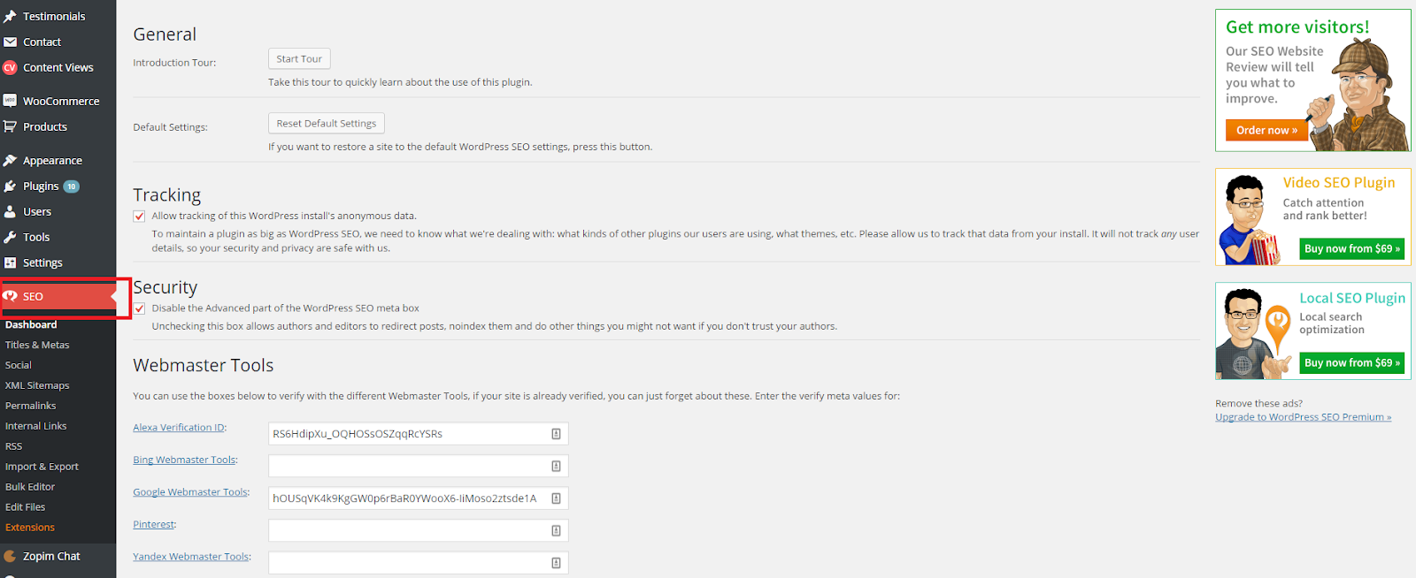Click the Content Views CV icon
This screenshot has width=1416, height=578.
pyautogui.click(x=10, y=67)
